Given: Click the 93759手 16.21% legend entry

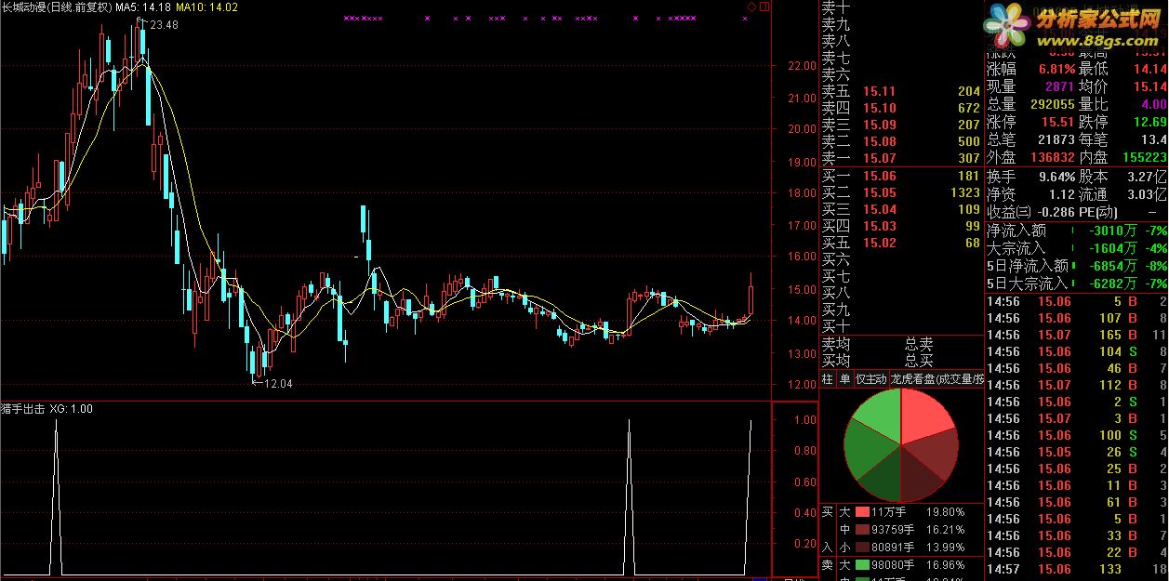Looking at the screenshot, I should click(x=910, y=529).
